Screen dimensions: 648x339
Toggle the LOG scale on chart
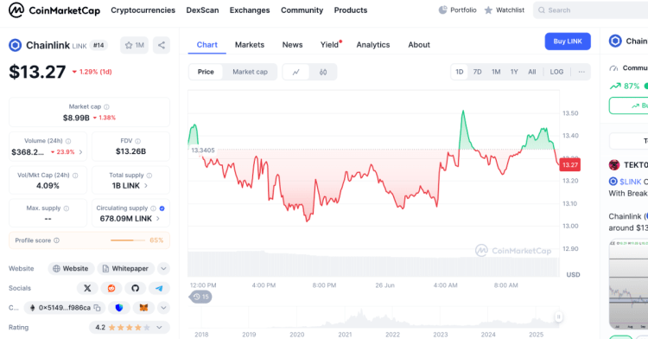tap(556, 72)
